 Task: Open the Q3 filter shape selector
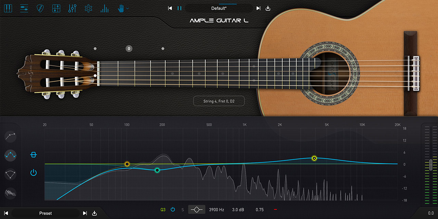pos(197,209)
